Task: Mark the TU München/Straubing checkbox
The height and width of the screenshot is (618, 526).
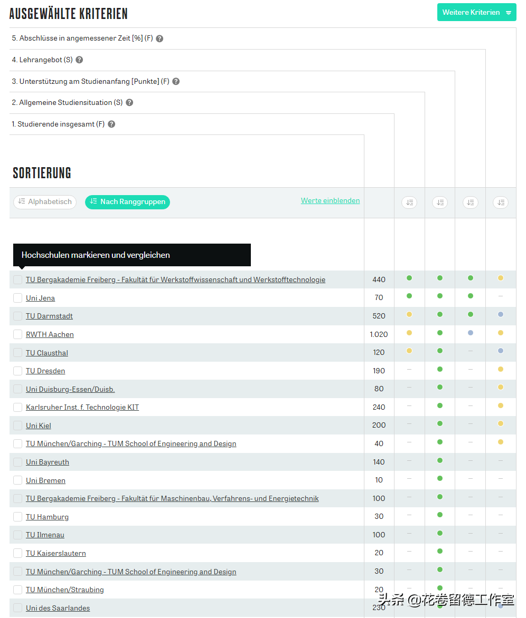Action: point(18,590)
